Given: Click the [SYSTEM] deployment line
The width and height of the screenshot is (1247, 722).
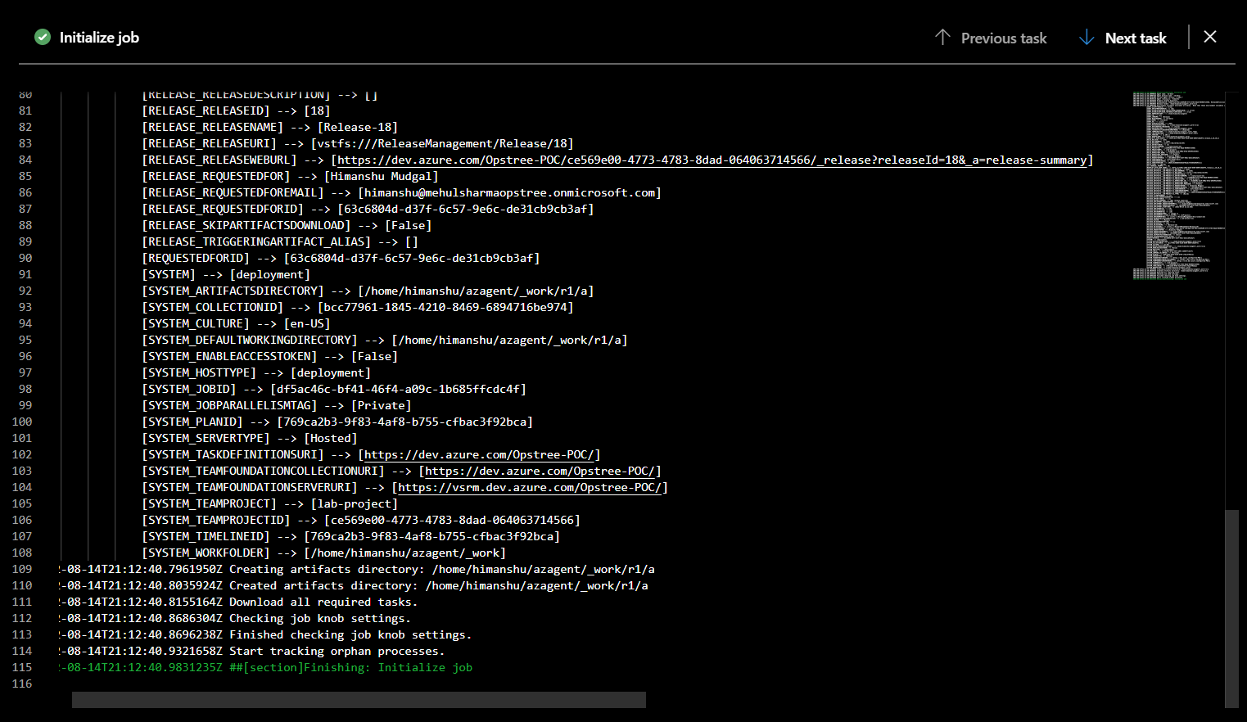Looking at the screenshot, I should [226, 274].
